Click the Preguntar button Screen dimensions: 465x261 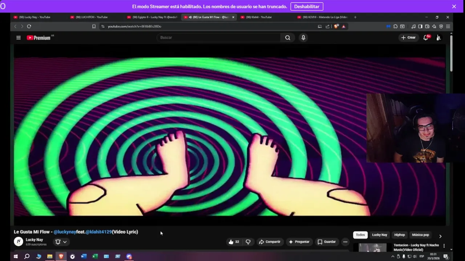point(299,242)
